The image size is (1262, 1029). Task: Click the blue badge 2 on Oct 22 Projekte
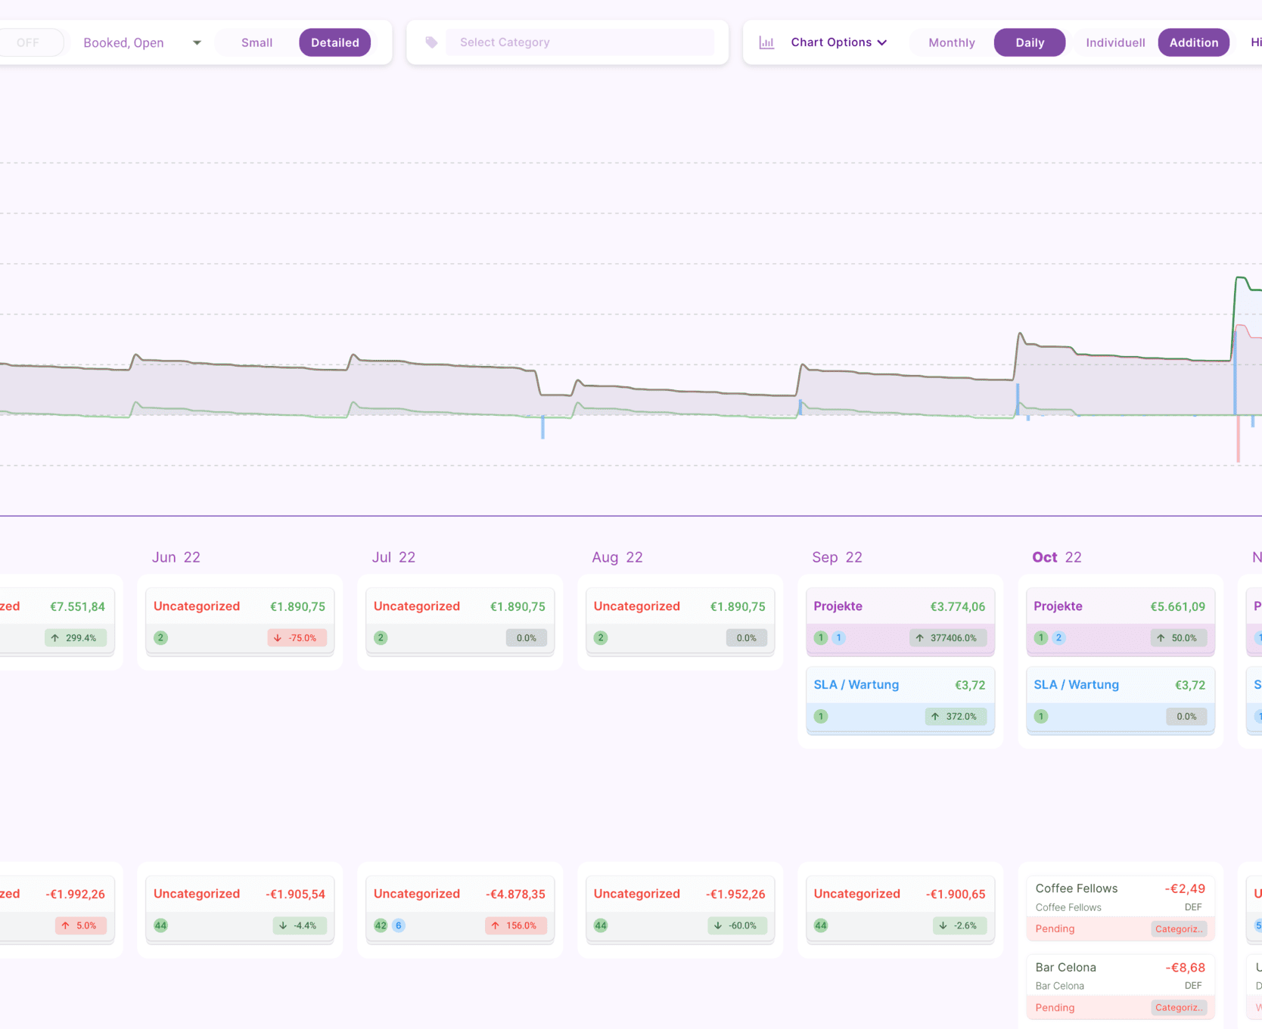click(1058, 638)
